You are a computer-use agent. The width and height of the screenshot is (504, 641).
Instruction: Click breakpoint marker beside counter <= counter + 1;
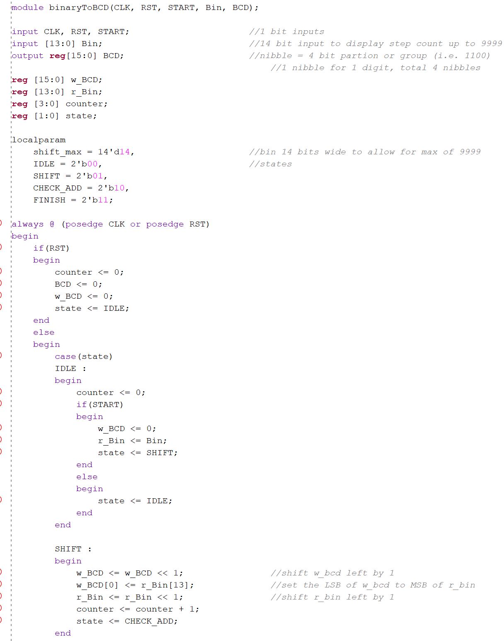tap(1, 608)
